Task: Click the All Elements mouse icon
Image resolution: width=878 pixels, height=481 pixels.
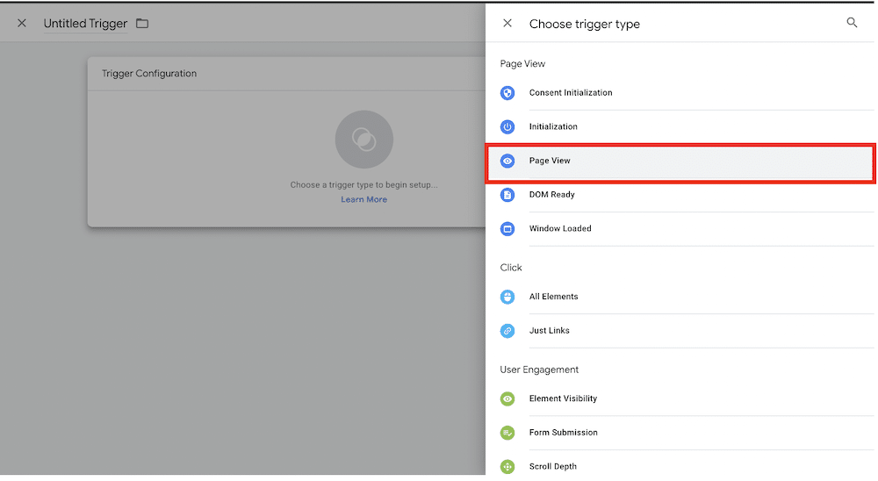Action: pos(507,297)
